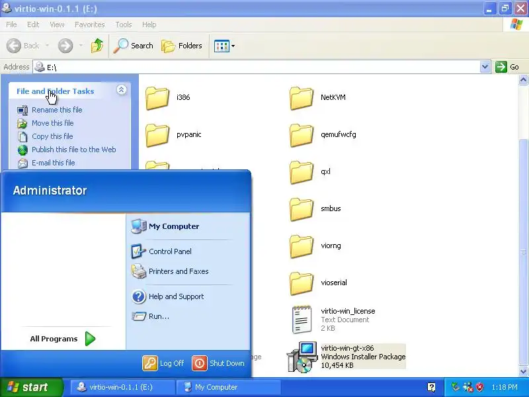The image size is (529, 397).
Task: Toggle the Folders pane button
Action: [x=181, y=46]
